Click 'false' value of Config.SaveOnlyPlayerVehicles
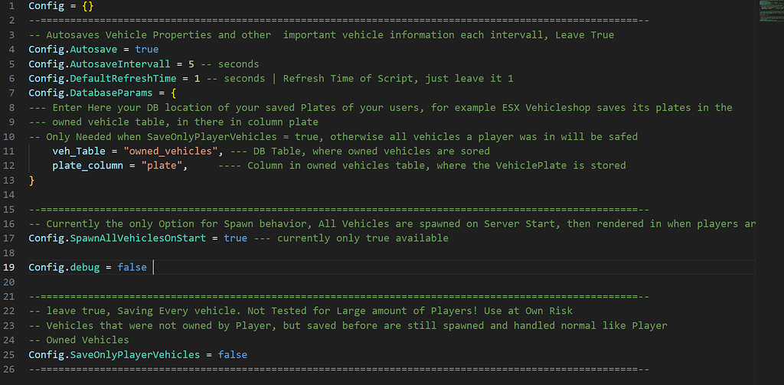This screenshot has width=784, height=385. pos(232,354)
